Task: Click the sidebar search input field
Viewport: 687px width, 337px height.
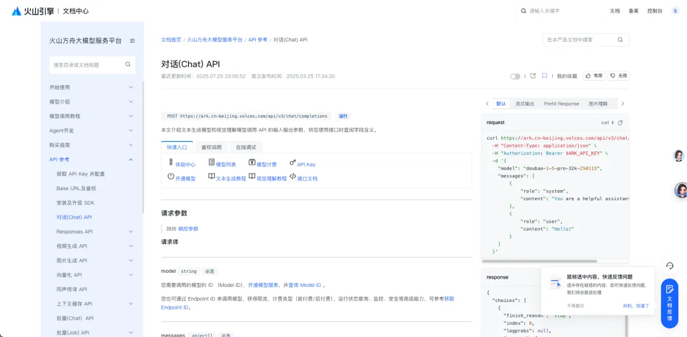Action: (x=92, y=64)
